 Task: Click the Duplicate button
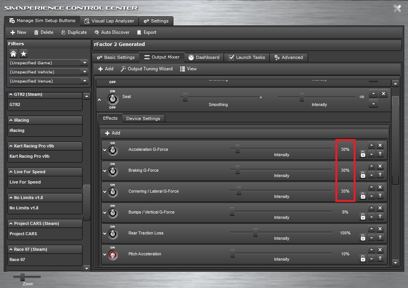click(74, 32)
